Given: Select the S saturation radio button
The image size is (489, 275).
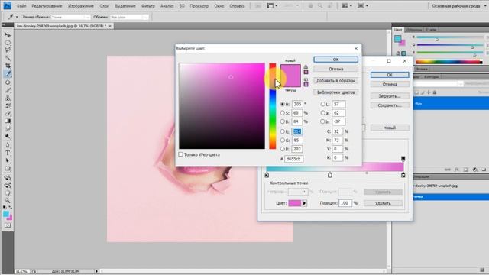Looking at the screenshot, I should [282, 113].
